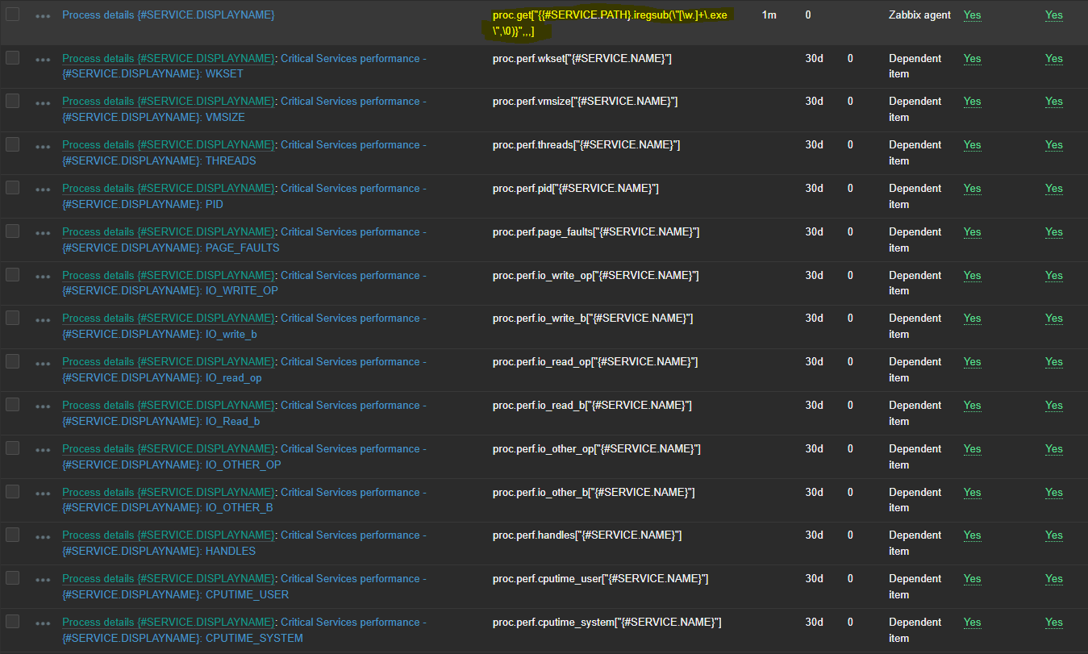Image resolution: width=1088 pixels, height=654 pixels.
Task: Open the three-dot menu for the VMSIZE row
Action: [x=43, y=102]
